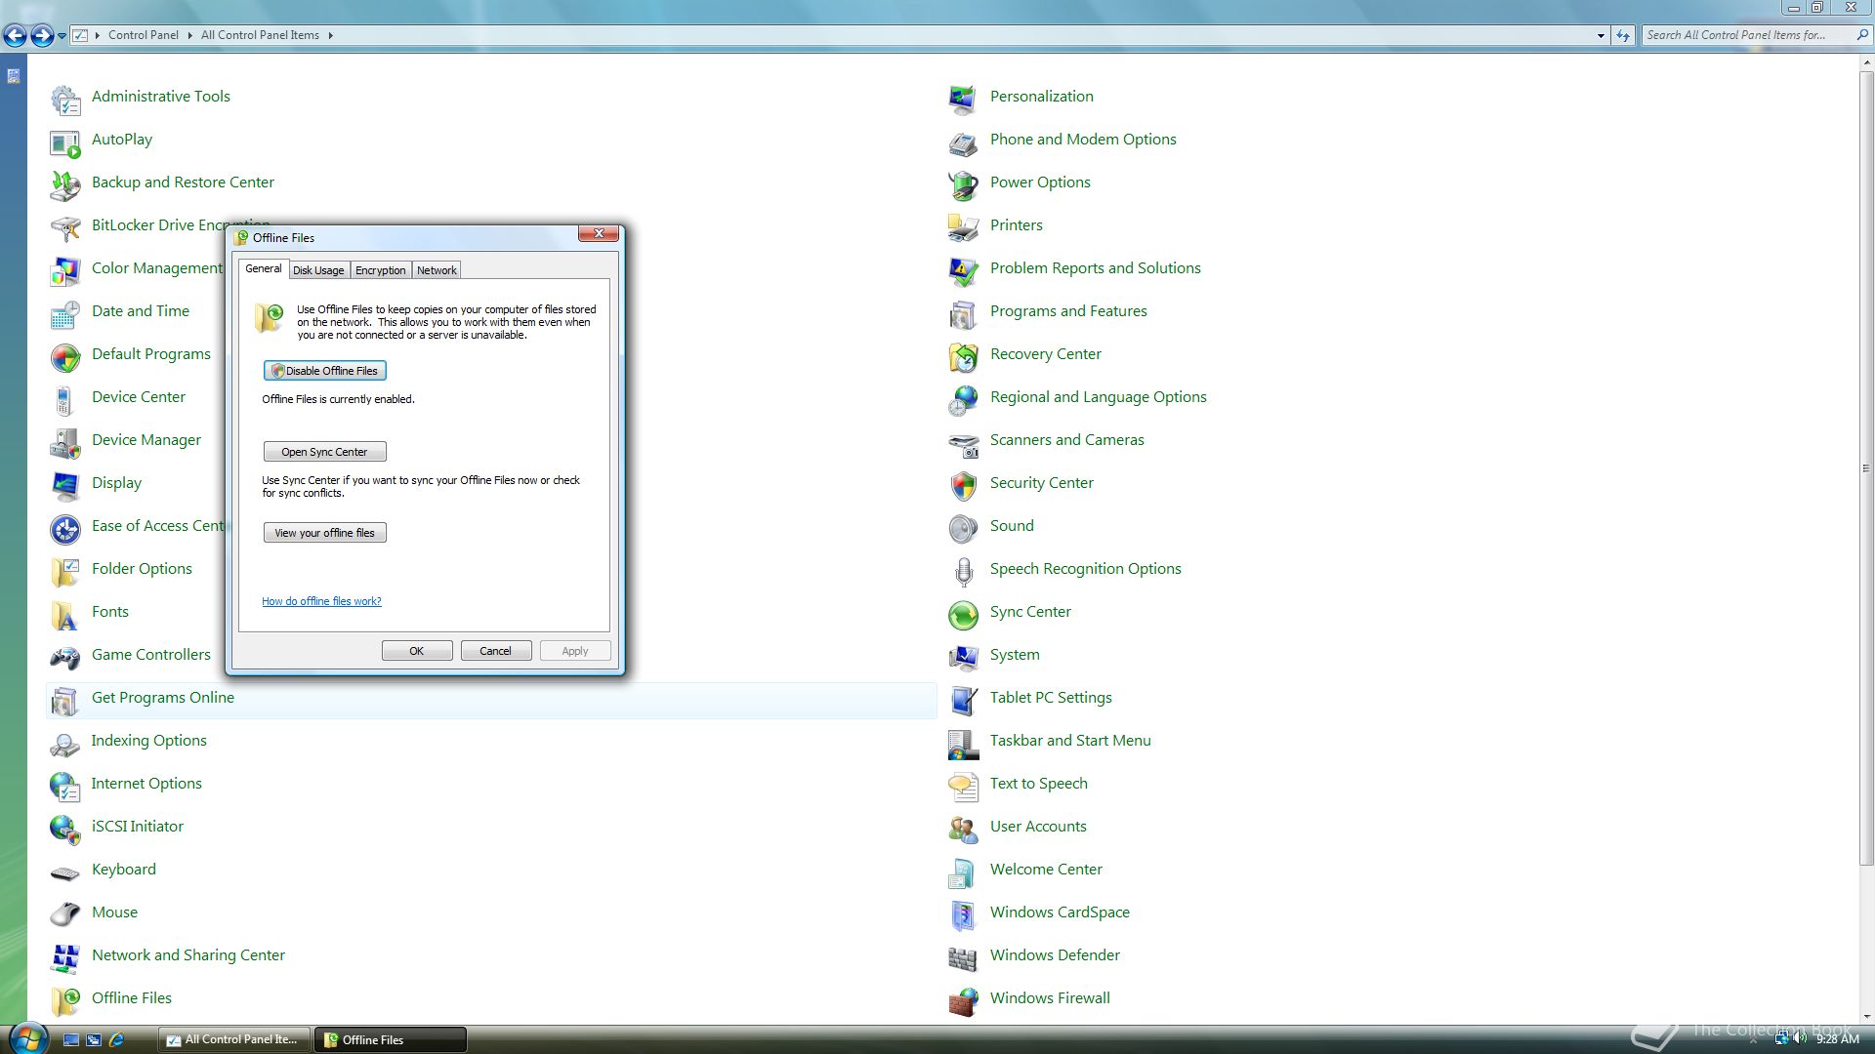
Task: Confirm with the OK button
Action: click(417, 651)
